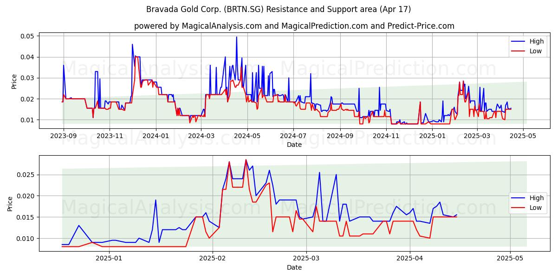The height and width of the screenshot is (278, 557).
Task: Click the lower chart '2025-05' tick label
Action: 510,259
